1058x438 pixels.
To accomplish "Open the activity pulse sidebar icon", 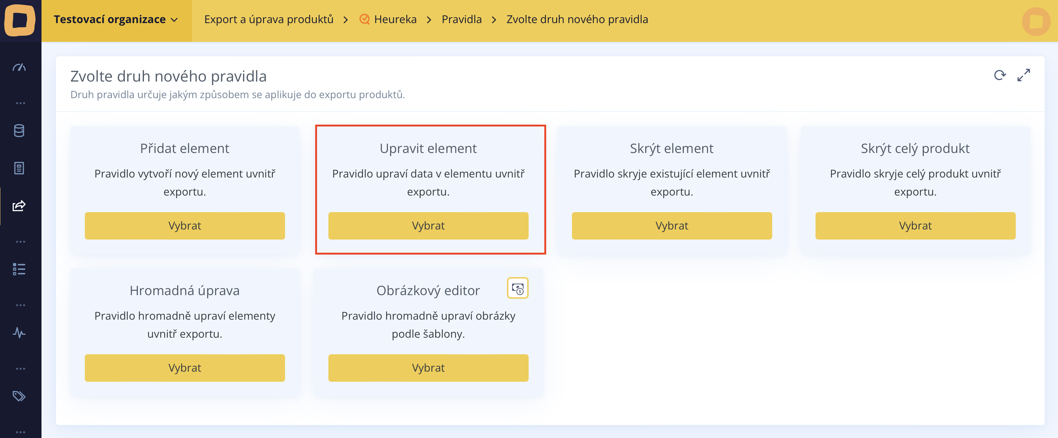I will coord(19,333).
